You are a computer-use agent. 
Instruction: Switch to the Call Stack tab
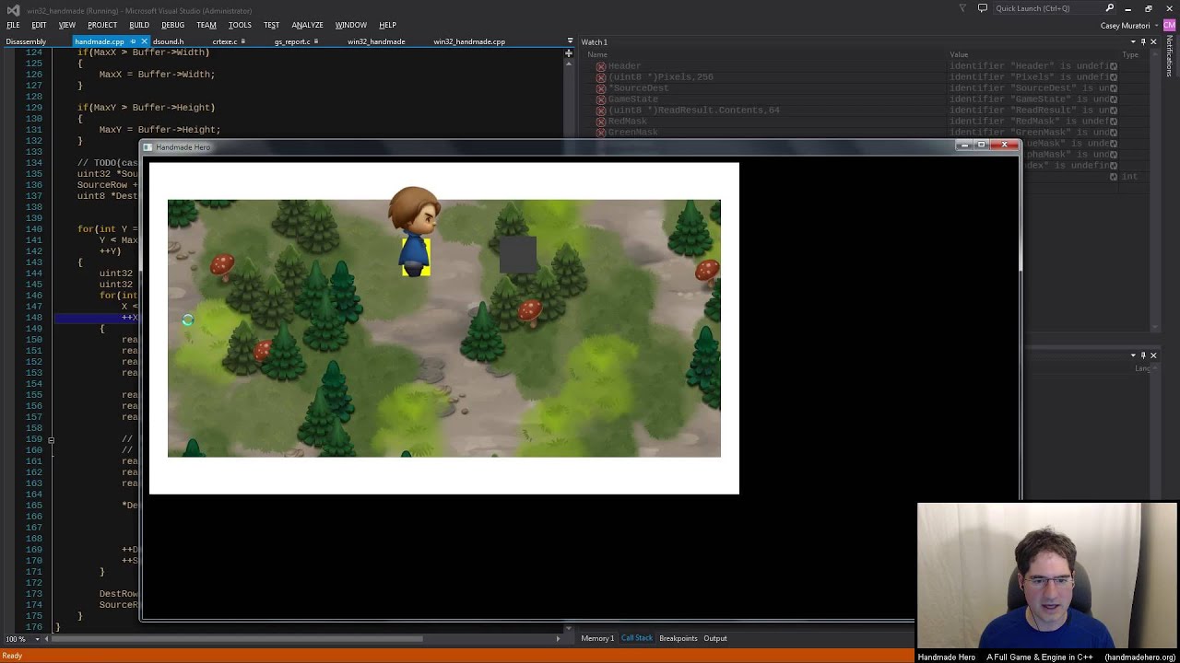[636, 638]
